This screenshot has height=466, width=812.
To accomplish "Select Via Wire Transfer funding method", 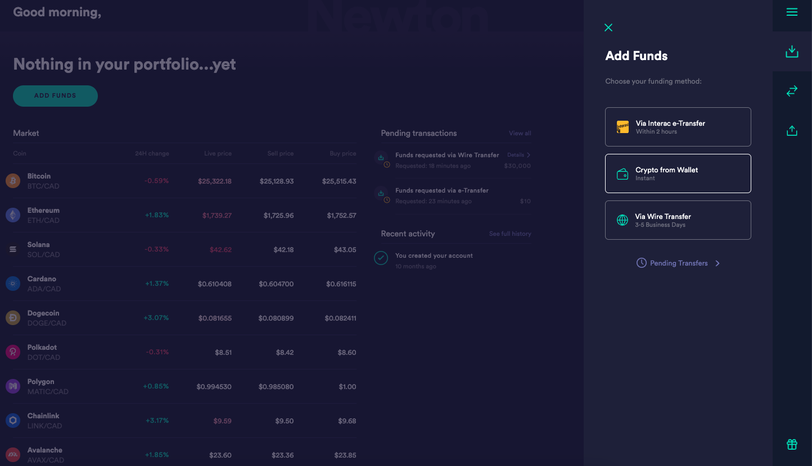I will 678,220.
